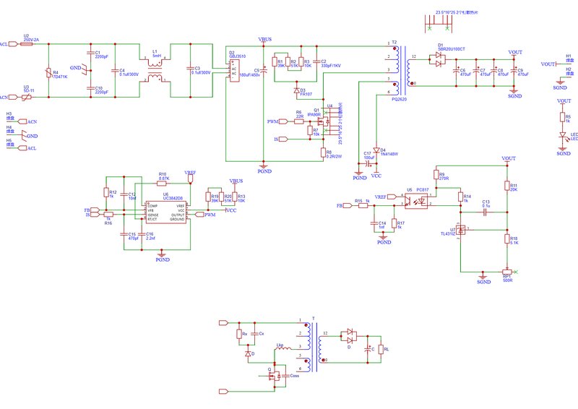This screenshot has width=578, height=409.
Task: Select resistor R5 1k
Action: tap(563, 117)
